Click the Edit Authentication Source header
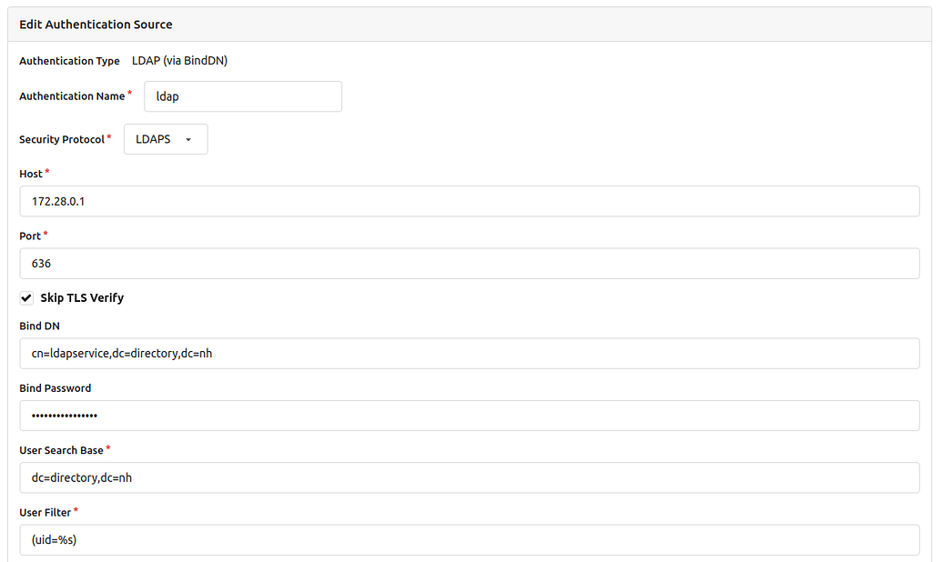This screenshot has width=942, height=562. pos(96,24)
